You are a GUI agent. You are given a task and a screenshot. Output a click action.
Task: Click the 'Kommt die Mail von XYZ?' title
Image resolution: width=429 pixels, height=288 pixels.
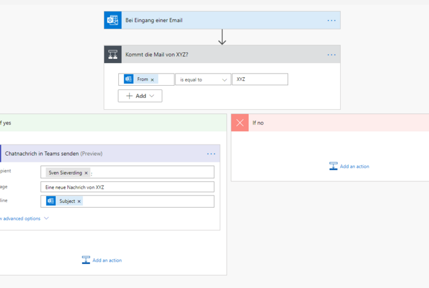[x=157, y=55]
